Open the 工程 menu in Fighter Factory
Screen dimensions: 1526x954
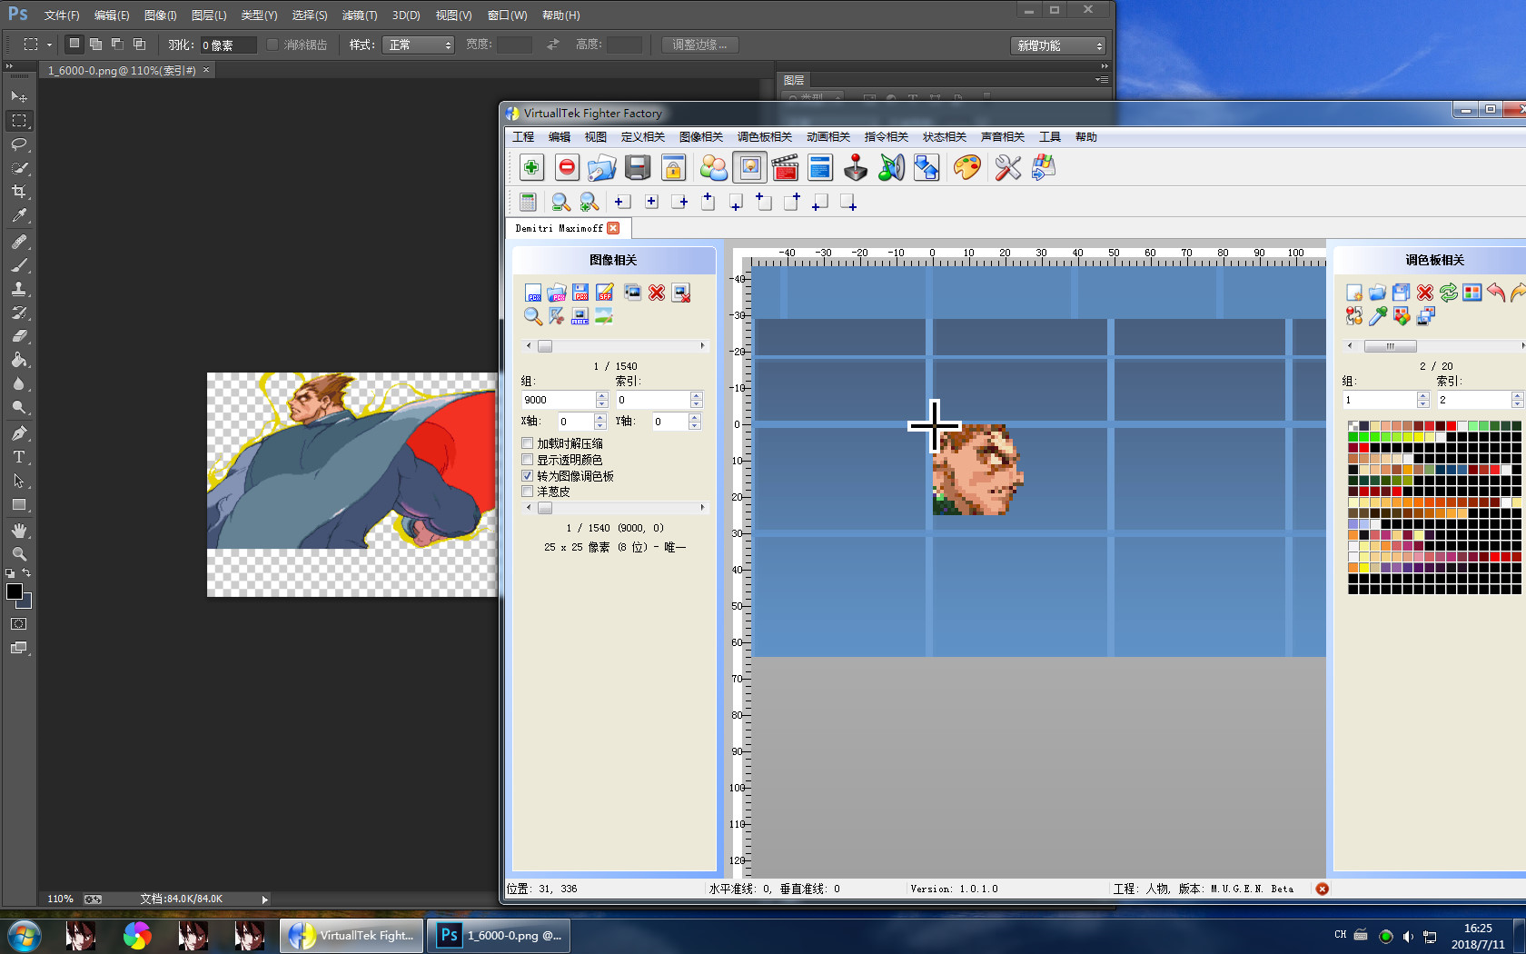coord(523,137)
